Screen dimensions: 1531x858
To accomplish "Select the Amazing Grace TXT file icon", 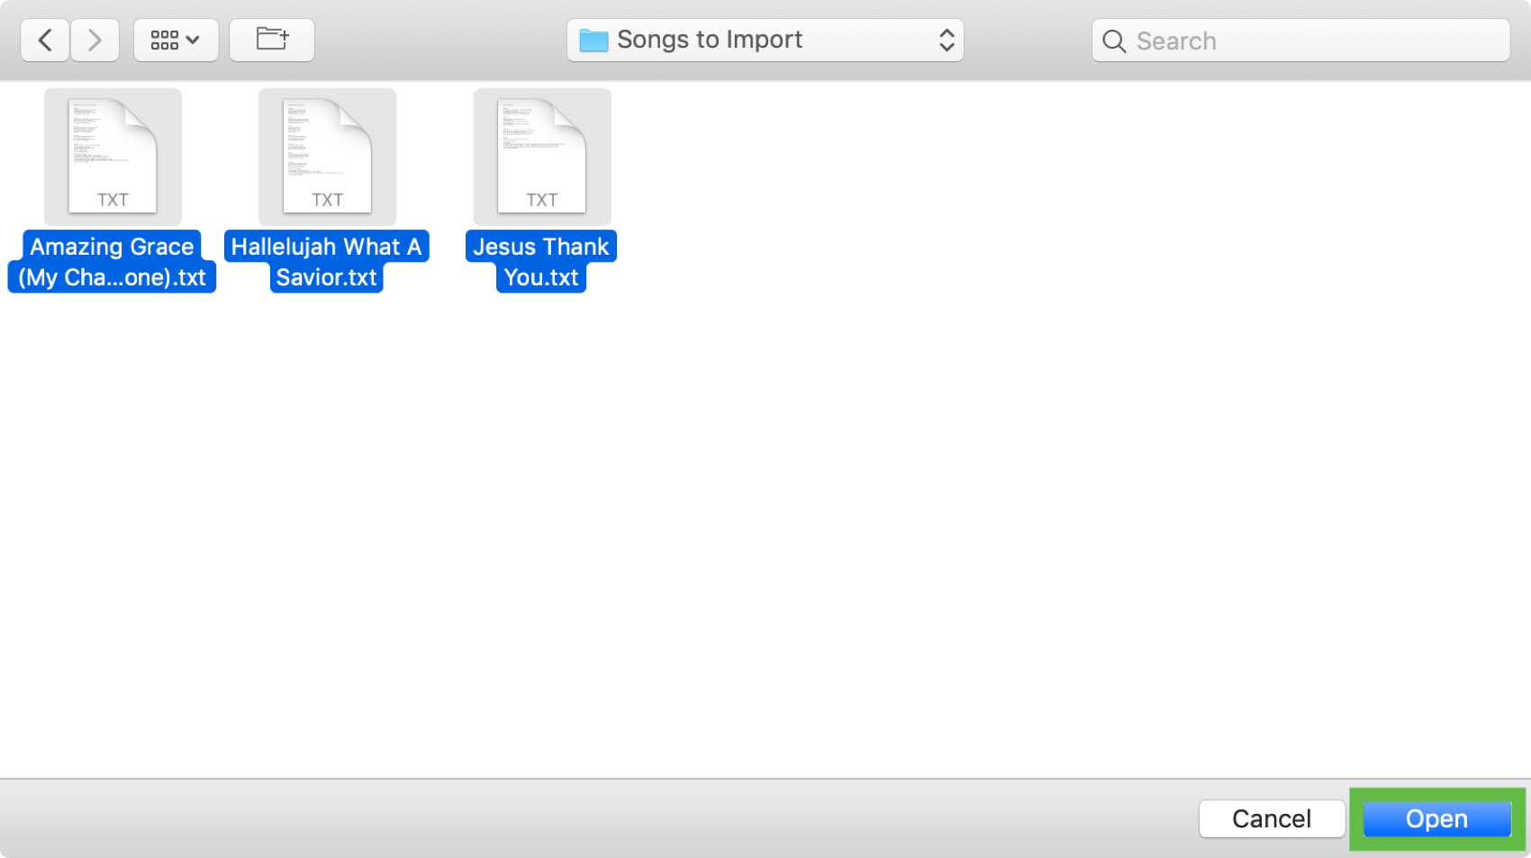I will [x=113, y=157].
